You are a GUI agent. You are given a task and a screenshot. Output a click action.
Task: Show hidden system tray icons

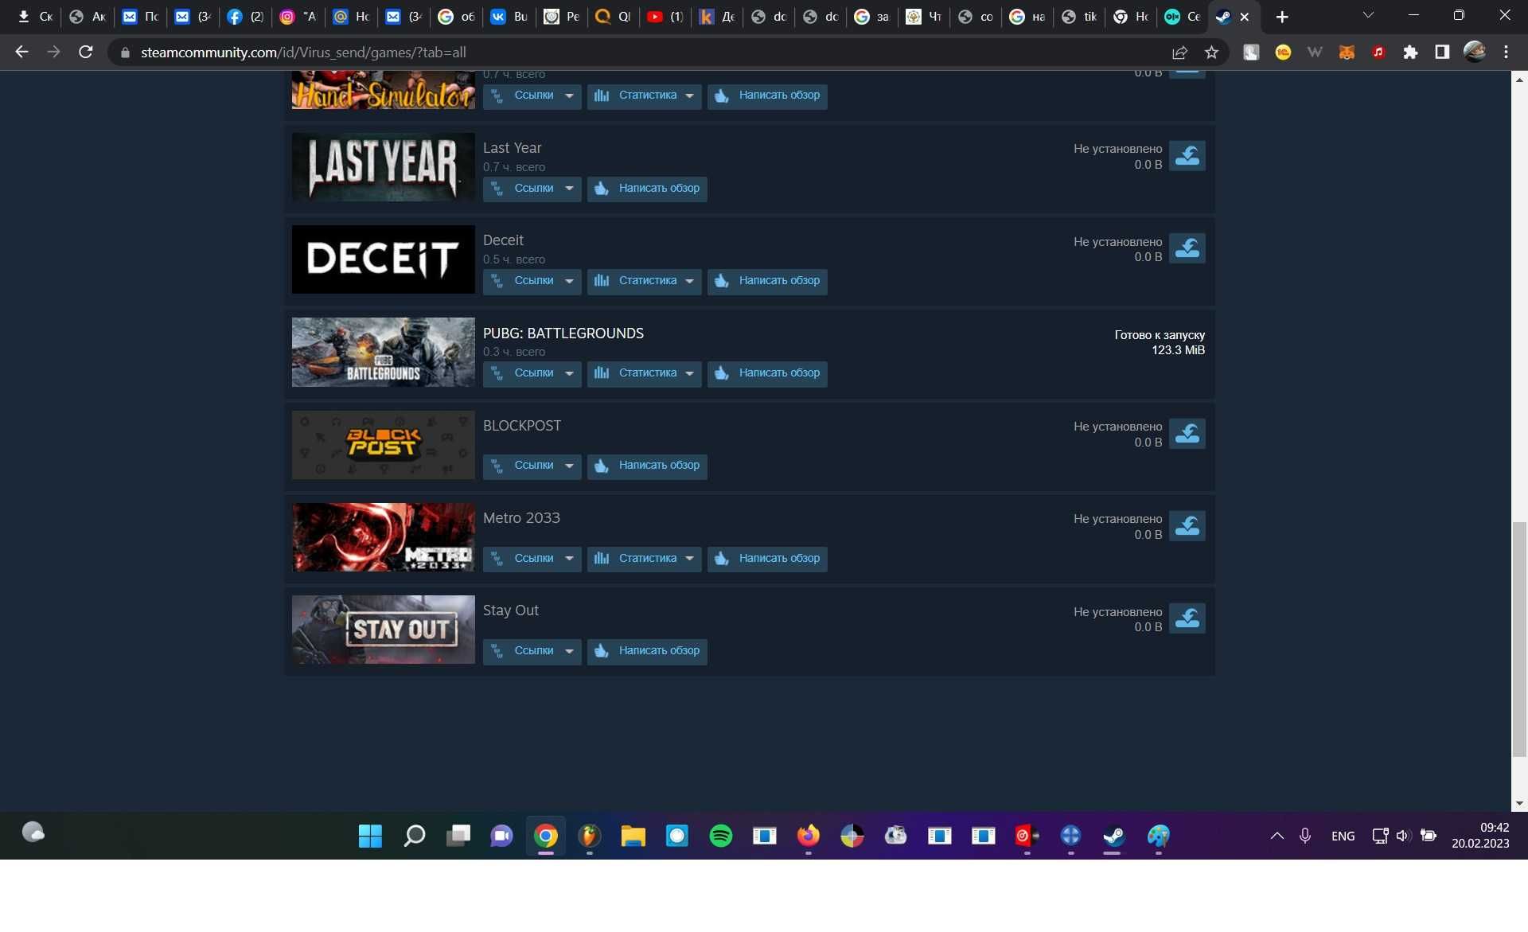tap(1277, 836)
